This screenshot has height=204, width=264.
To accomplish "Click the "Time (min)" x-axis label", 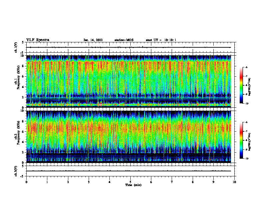I will 133,185.
